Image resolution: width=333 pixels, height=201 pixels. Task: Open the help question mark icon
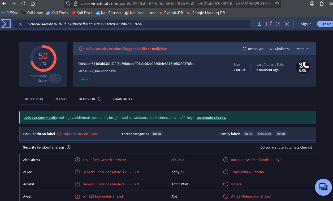coord(278,24)
